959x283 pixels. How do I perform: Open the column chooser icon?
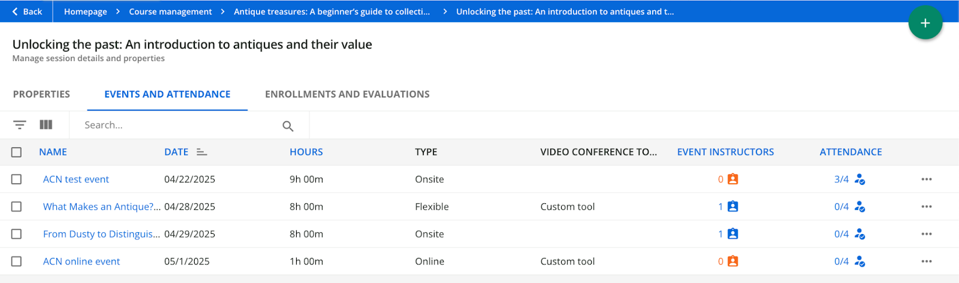coord(46,125)
